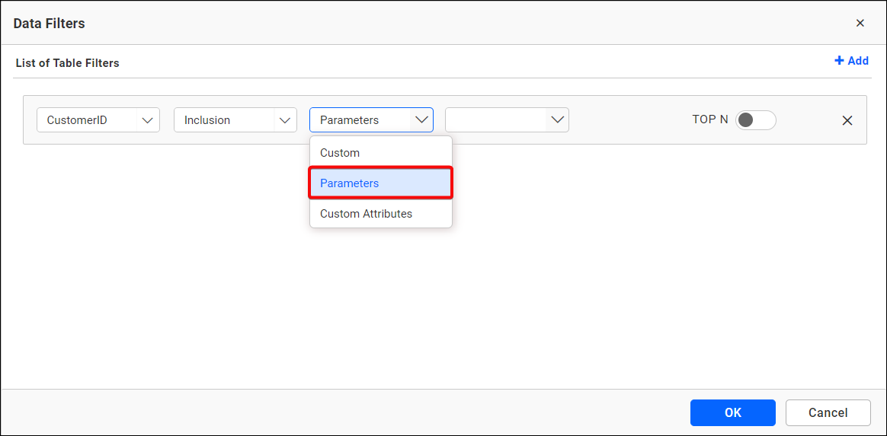
Task: Remove the CustomerID filter row
Action: pos(847,120)
